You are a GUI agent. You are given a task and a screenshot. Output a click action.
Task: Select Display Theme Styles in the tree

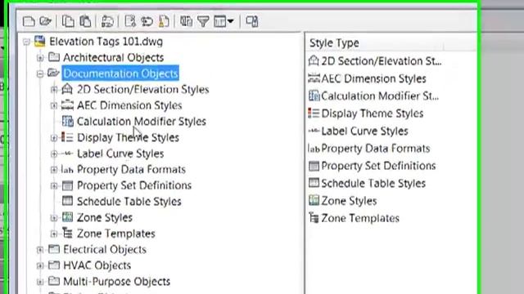(x=128, y=137)
